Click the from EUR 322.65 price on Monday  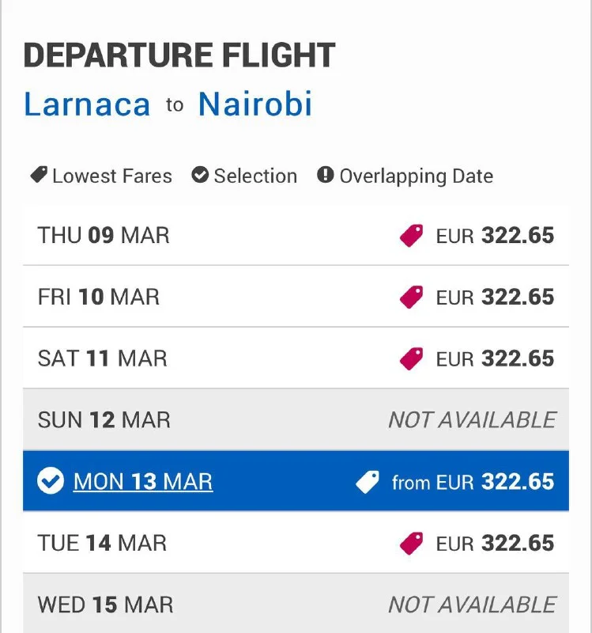pos(473,482)
